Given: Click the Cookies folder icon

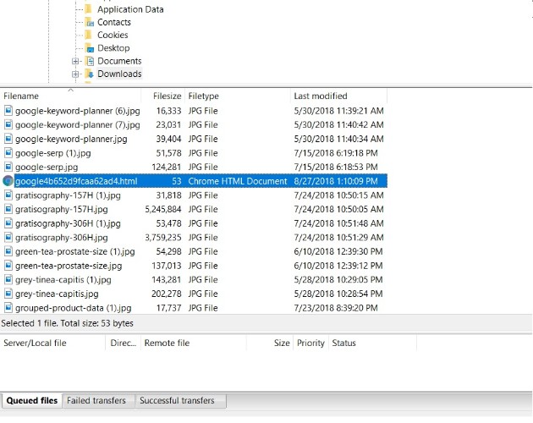Looking at the screenshot, I should click(x=90, y=36).
